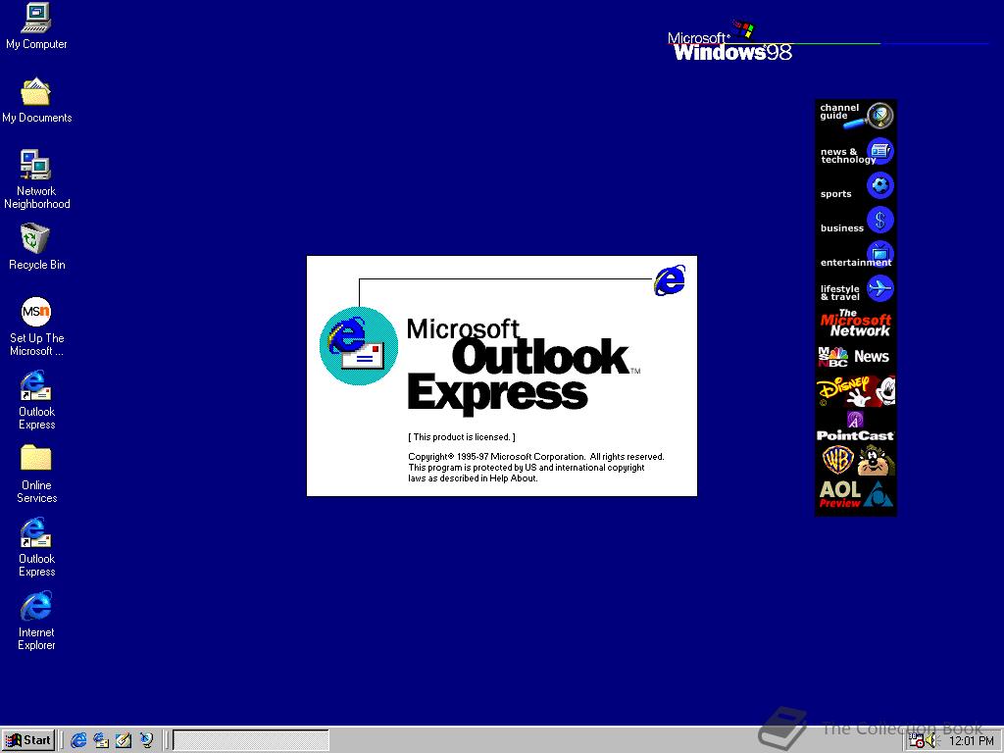Click the MSNBC News channel
This screenshot has width=1004, height=753.
pos(855,357)
